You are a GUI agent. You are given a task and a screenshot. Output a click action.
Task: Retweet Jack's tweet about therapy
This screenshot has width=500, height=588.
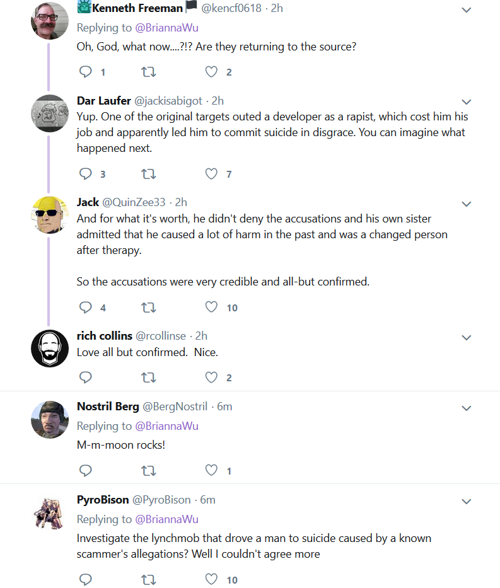coord(149,308)
